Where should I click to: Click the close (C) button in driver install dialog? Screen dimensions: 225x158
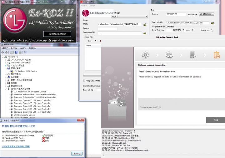[x=77, y=154]
